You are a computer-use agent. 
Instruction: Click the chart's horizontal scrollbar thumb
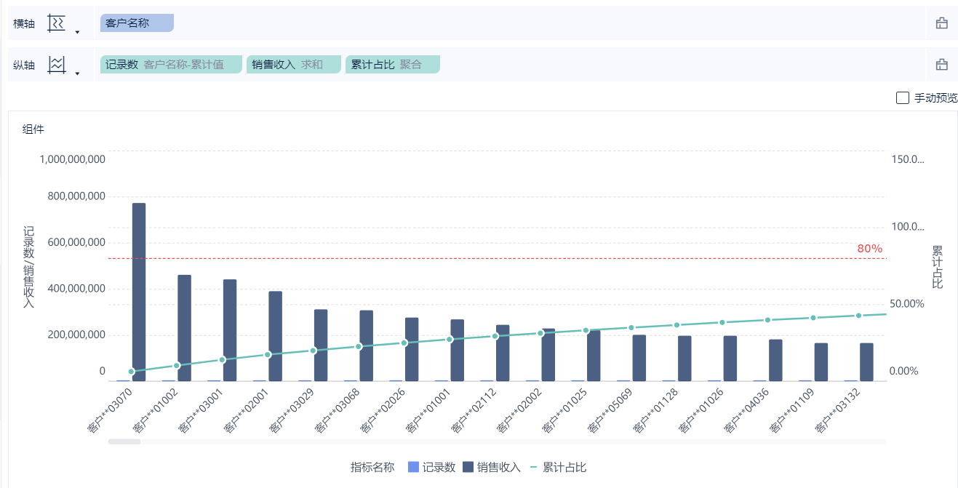(x=124, y=441)
